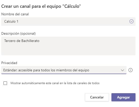Click the Mostrar automáticamente este canal label
This screenshot has height=107, width=139.
(x=55, y=83)
